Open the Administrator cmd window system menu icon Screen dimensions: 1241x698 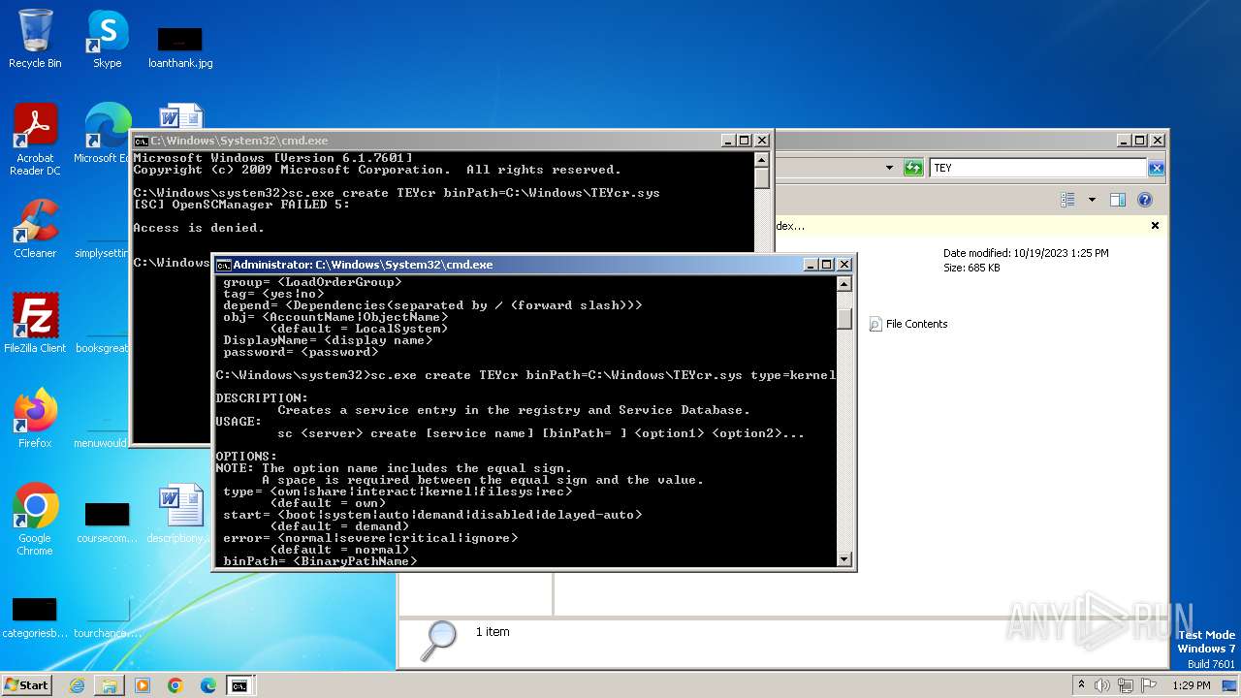[224, 265]
